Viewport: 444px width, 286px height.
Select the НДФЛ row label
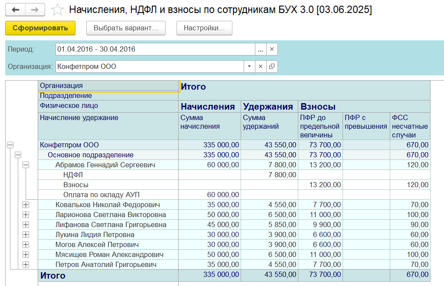108,175
